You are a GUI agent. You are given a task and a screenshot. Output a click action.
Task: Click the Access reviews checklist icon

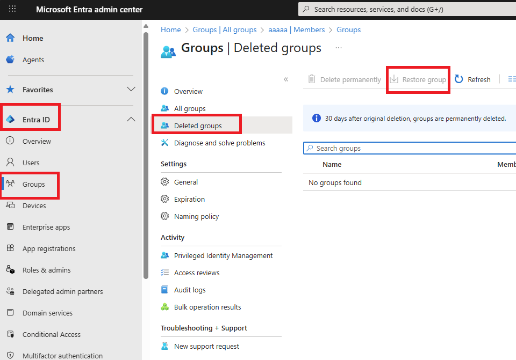click(x=164, y=273)
